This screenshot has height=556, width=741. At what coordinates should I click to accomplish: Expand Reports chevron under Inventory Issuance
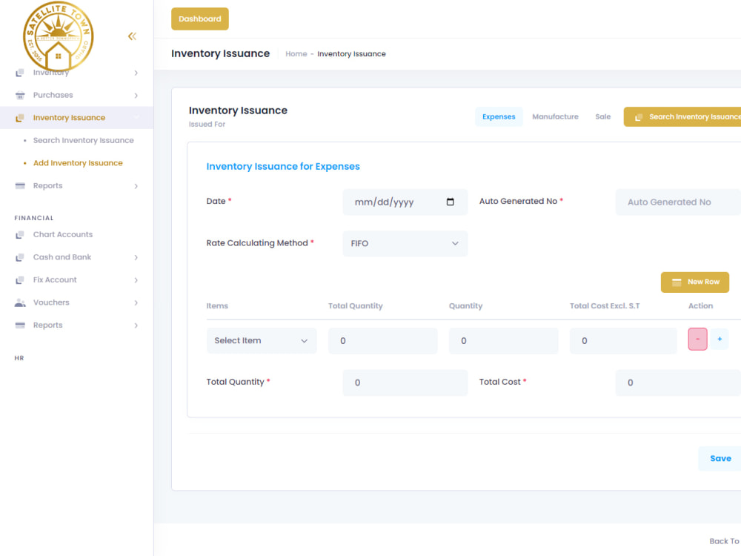[136, 186]
